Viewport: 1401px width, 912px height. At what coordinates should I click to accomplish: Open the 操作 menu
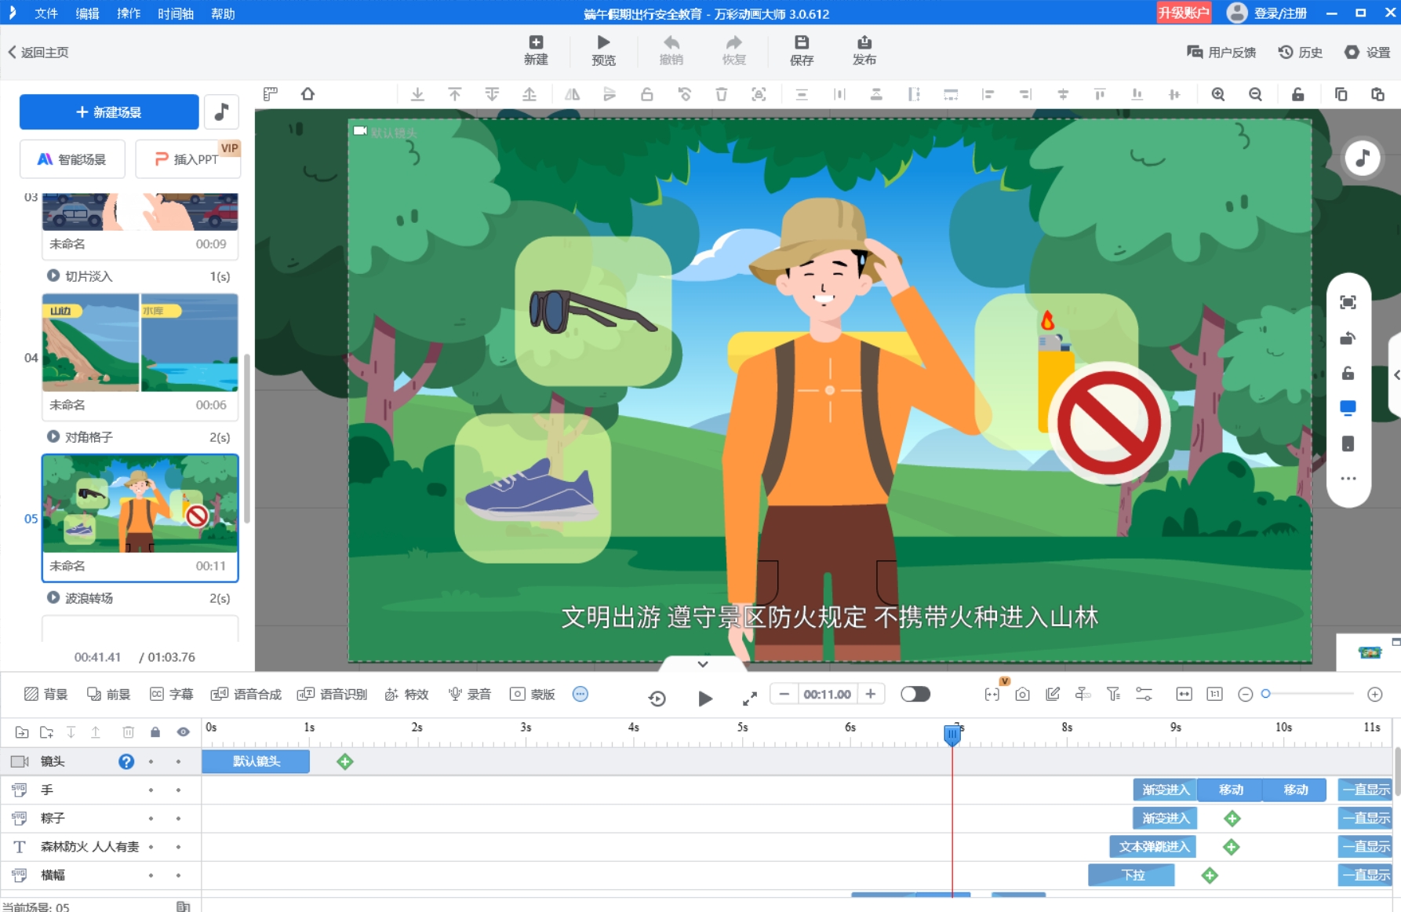point(129,13)
